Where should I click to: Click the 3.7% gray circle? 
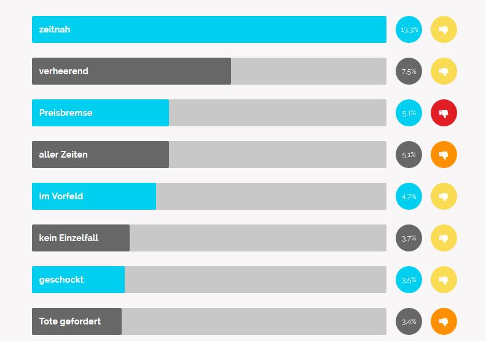tap(409, 238)
